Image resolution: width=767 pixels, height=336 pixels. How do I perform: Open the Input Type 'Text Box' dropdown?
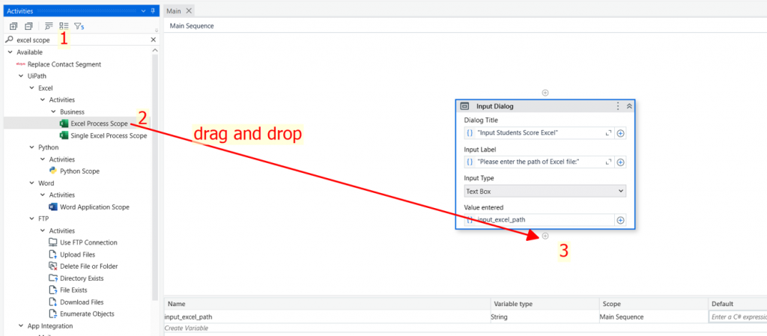(545, 192)
